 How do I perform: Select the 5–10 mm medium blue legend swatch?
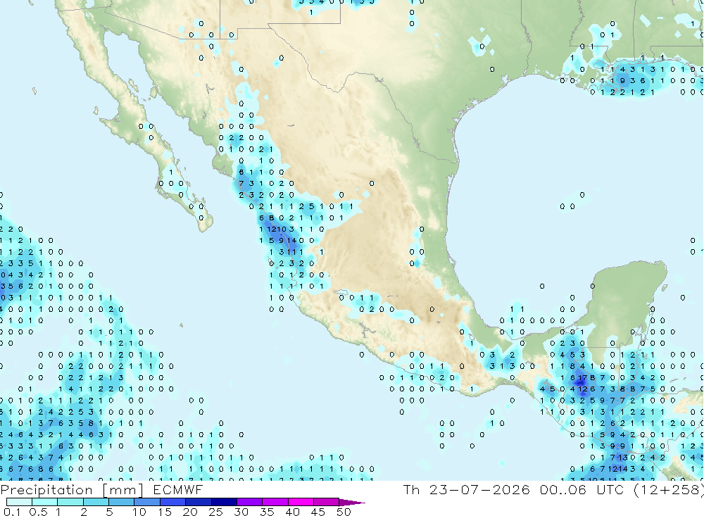pos(122,502)
